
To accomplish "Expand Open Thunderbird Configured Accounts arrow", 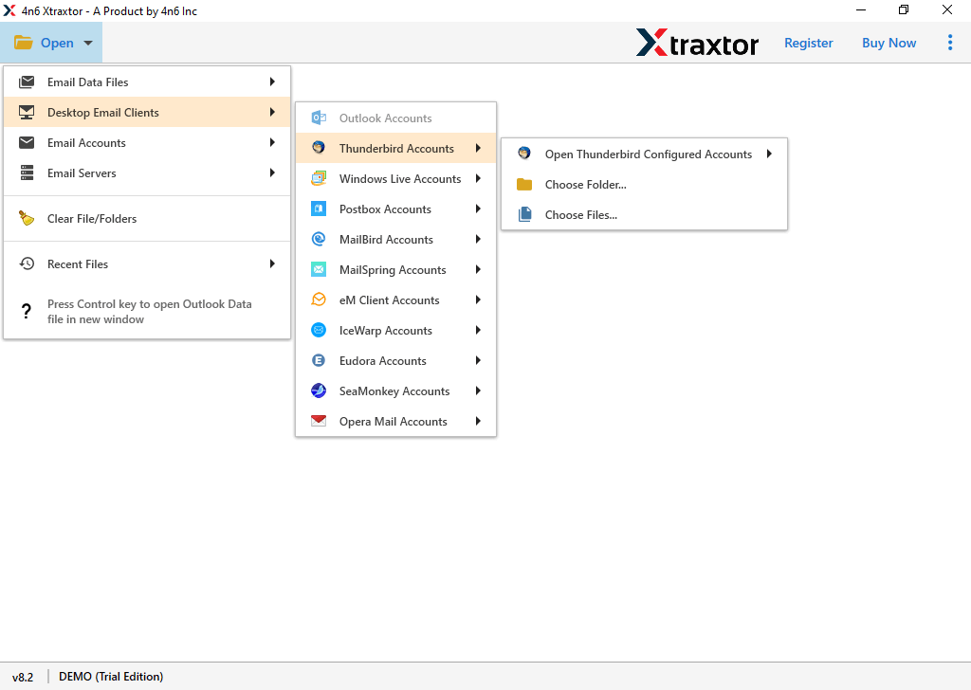I will (769, 154).
